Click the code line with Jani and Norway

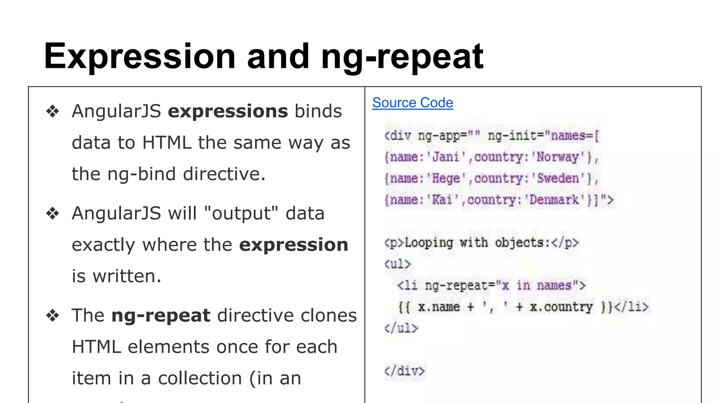(x=492, y=157)
